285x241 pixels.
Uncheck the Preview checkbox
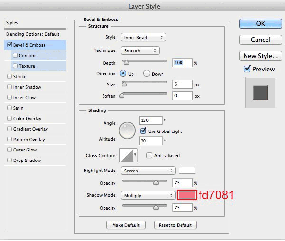[x=247, y=69]
